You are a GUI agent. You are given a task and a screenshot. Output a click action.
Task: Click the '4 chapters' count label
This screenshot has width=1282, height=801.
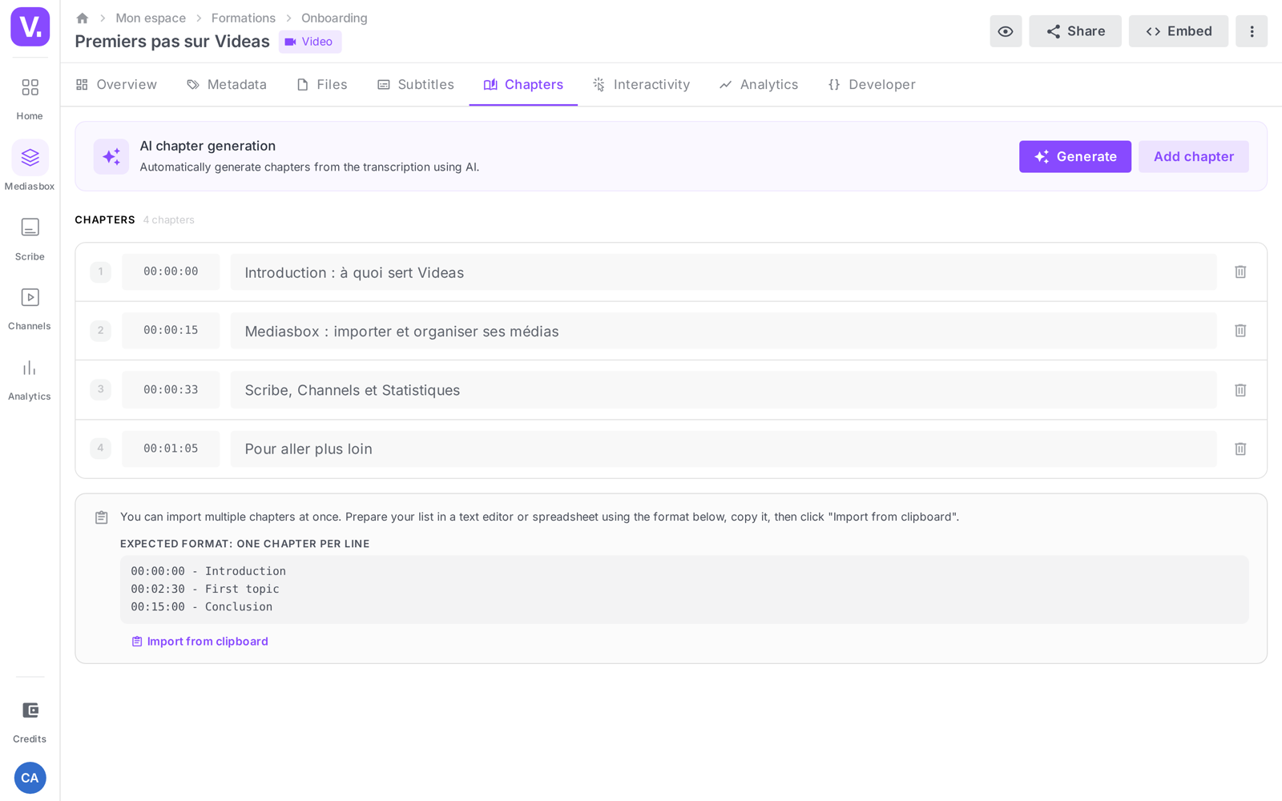click(169, 220)
